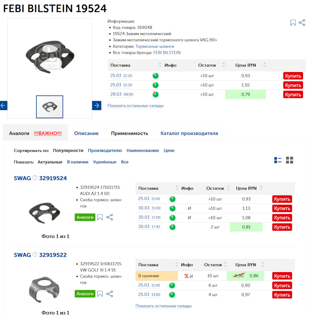Select the FEBI clip thumbnail image
The image size is (317, 315).
50,106
